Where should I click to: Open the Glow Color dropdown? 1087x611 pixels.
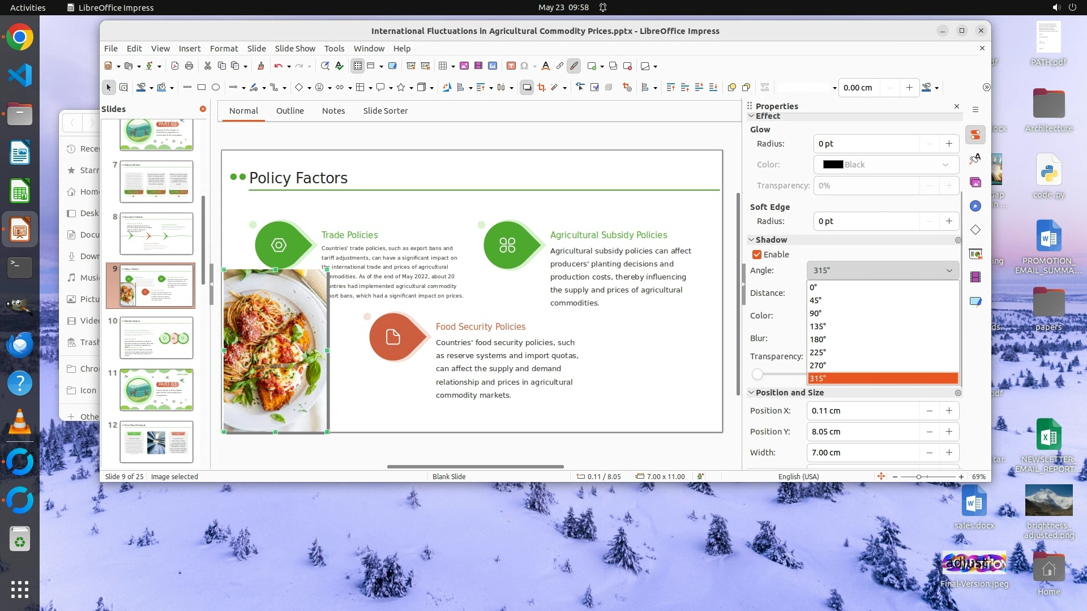click(886, 165)
